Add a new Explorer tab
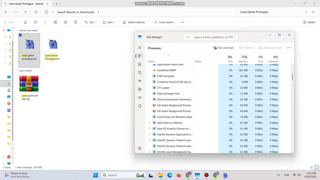The width and height of the screenshot is (320, 180). 57,4
